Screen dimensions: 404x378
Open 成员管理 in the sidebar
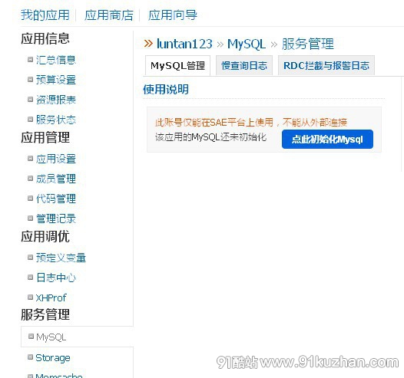pyautogui.click(x=56, y=179)
